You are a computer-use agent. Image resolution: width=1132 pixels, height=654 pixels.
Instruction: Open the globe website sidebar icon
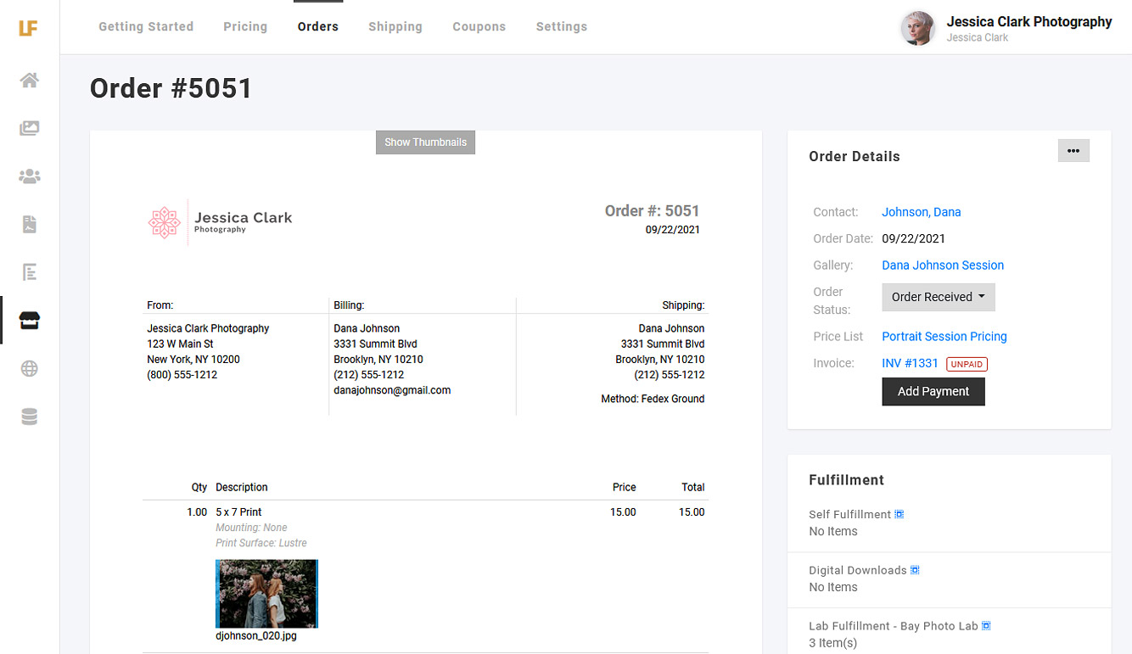click(30, 369)
